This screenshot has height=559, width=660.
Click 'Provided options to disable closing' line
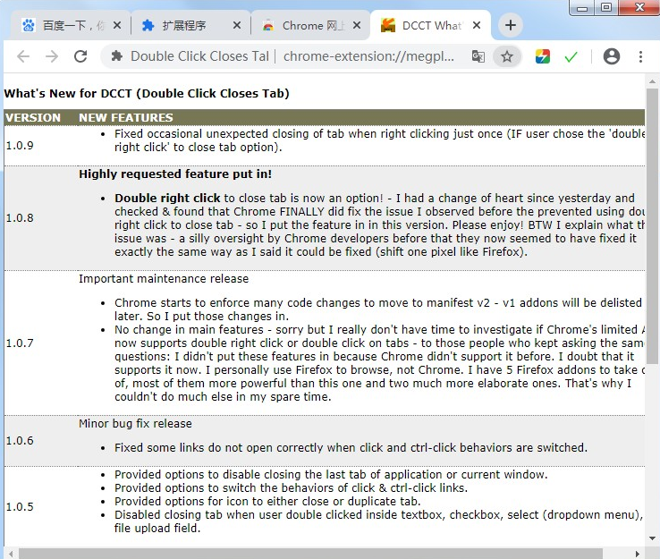click(x=331, y=474)
